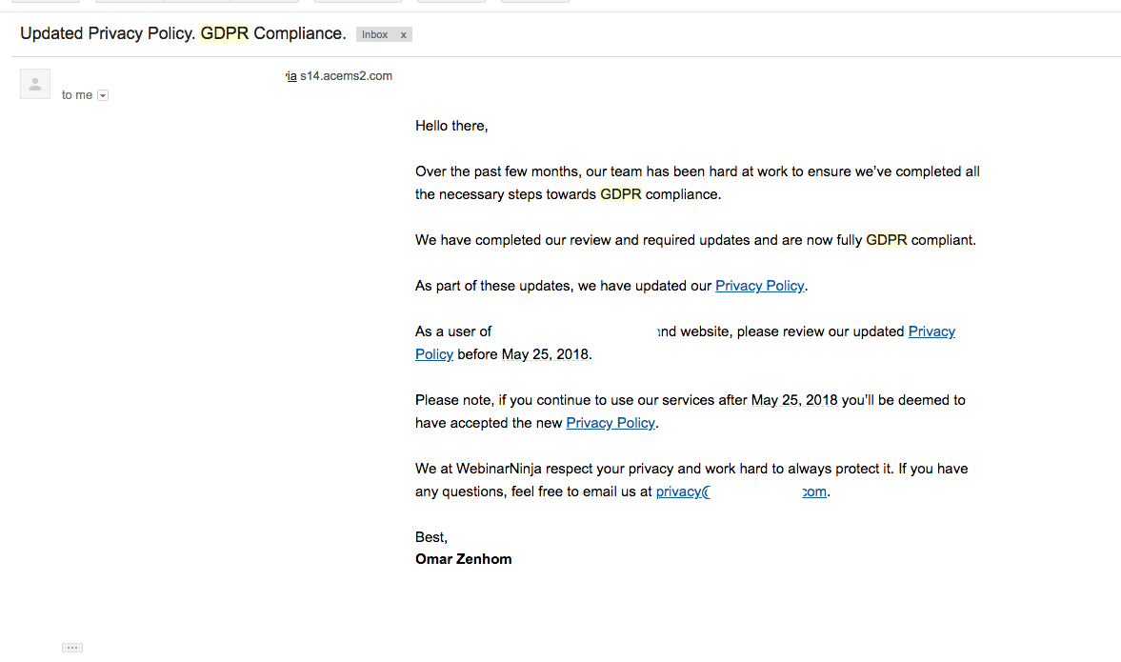Image resolution: width=1121 pixels, height=662 pixels.
Task: Open Privacy Policy link after "accepted the new"
Action: [611, 423]
